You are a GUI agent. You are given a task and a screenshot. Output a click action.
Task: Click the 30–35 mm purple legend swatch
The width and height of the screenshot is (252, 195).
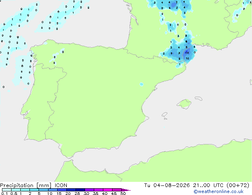coord(89,190)
